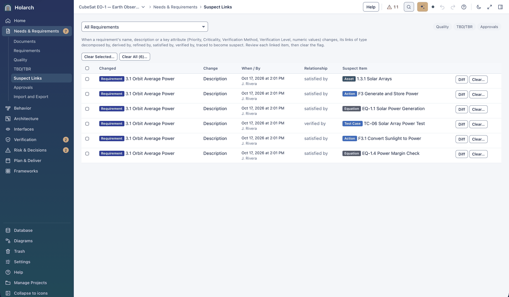
Task: Click the Holarch logo icon
Action: [8, 8]
